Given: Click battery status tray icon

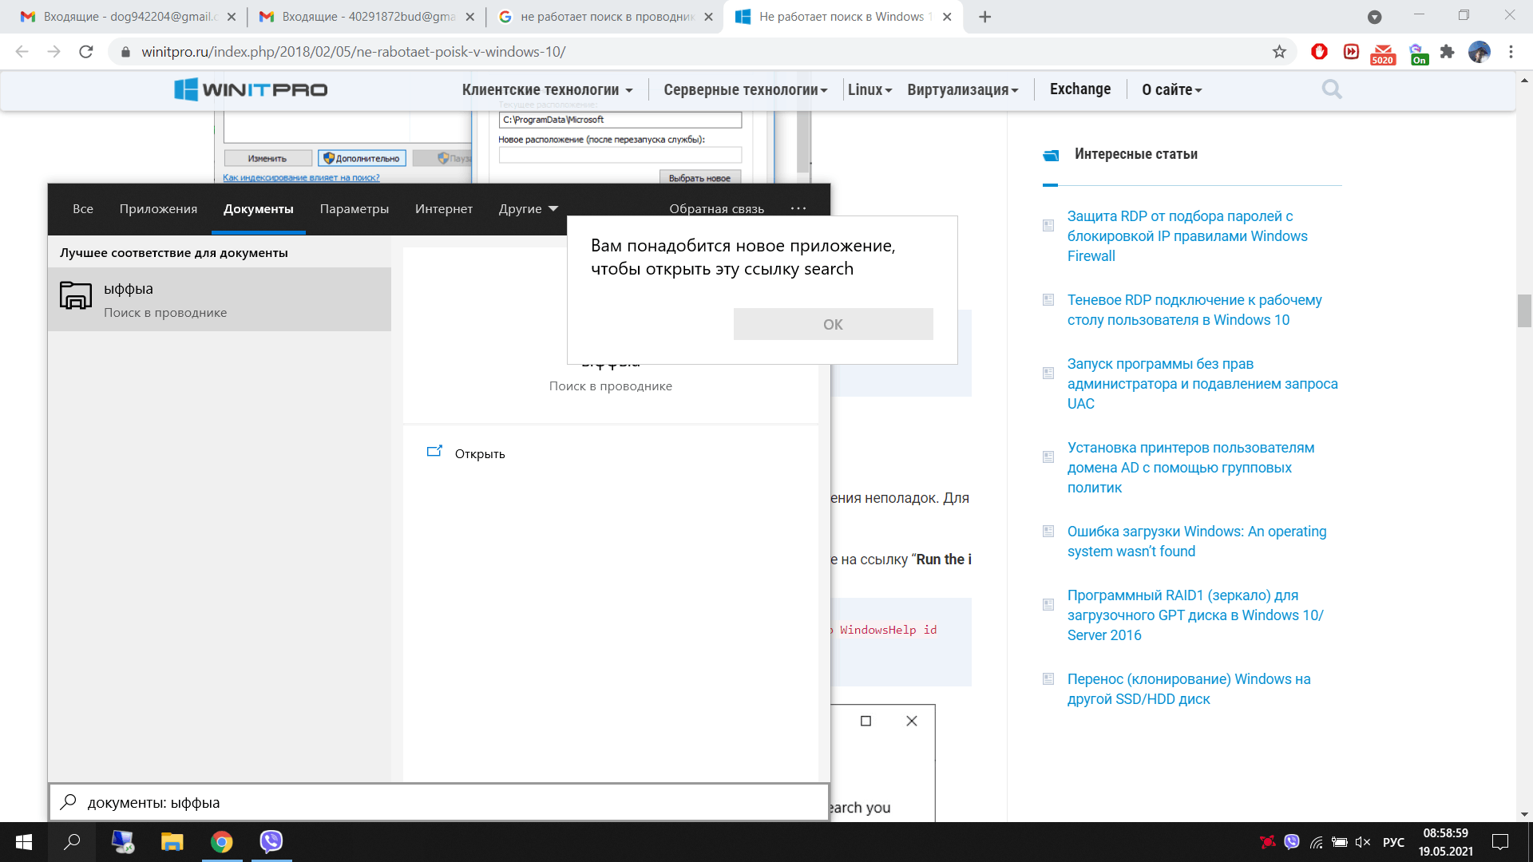Looking at the screenshot, I should (1340, 842).
